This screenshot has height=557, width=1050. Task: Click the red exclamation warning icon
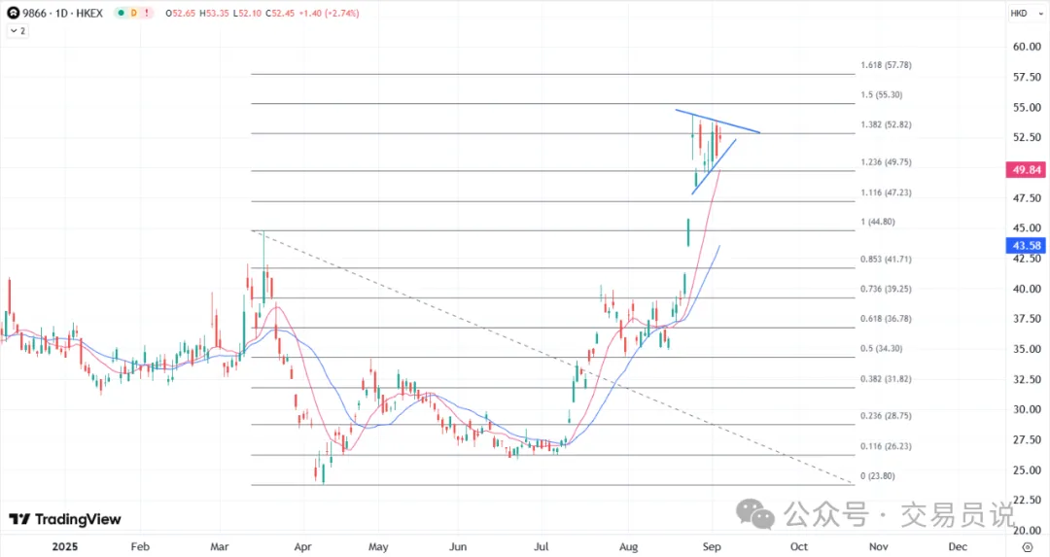(x=149, y=14)
